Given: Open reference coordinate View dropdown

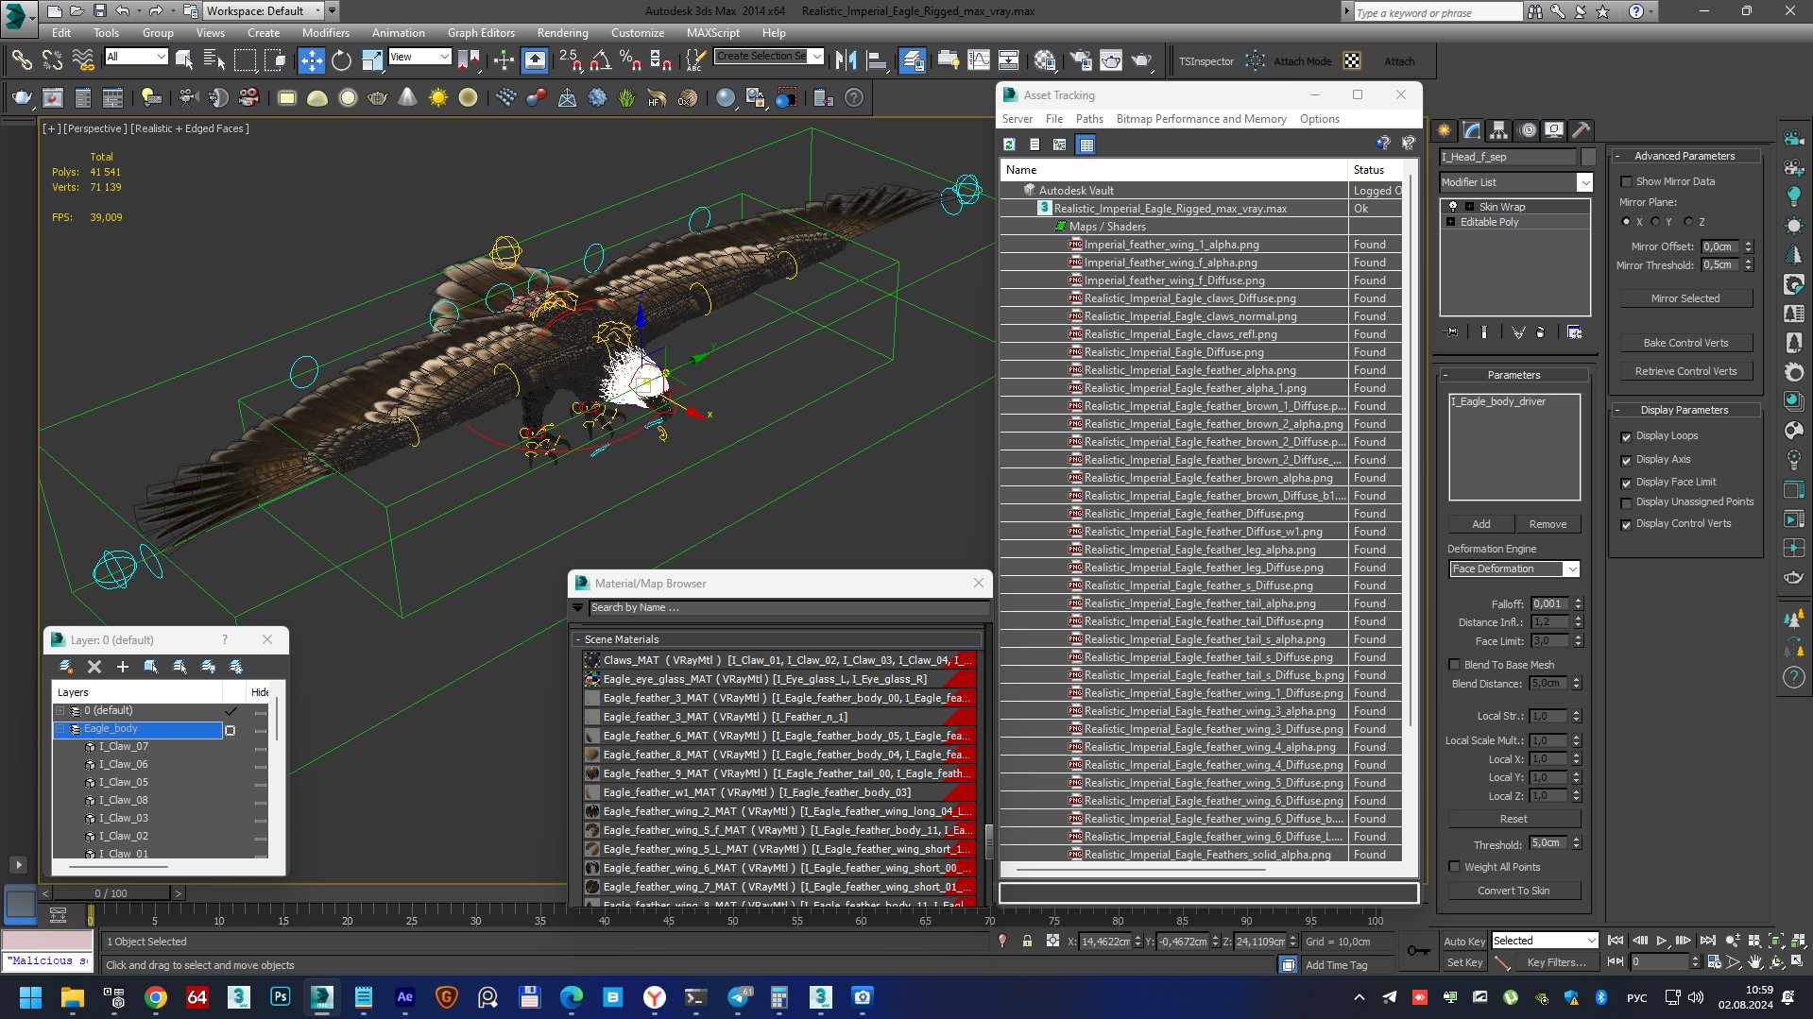Looking at the screenshot, I should click(x=419, y=57).
